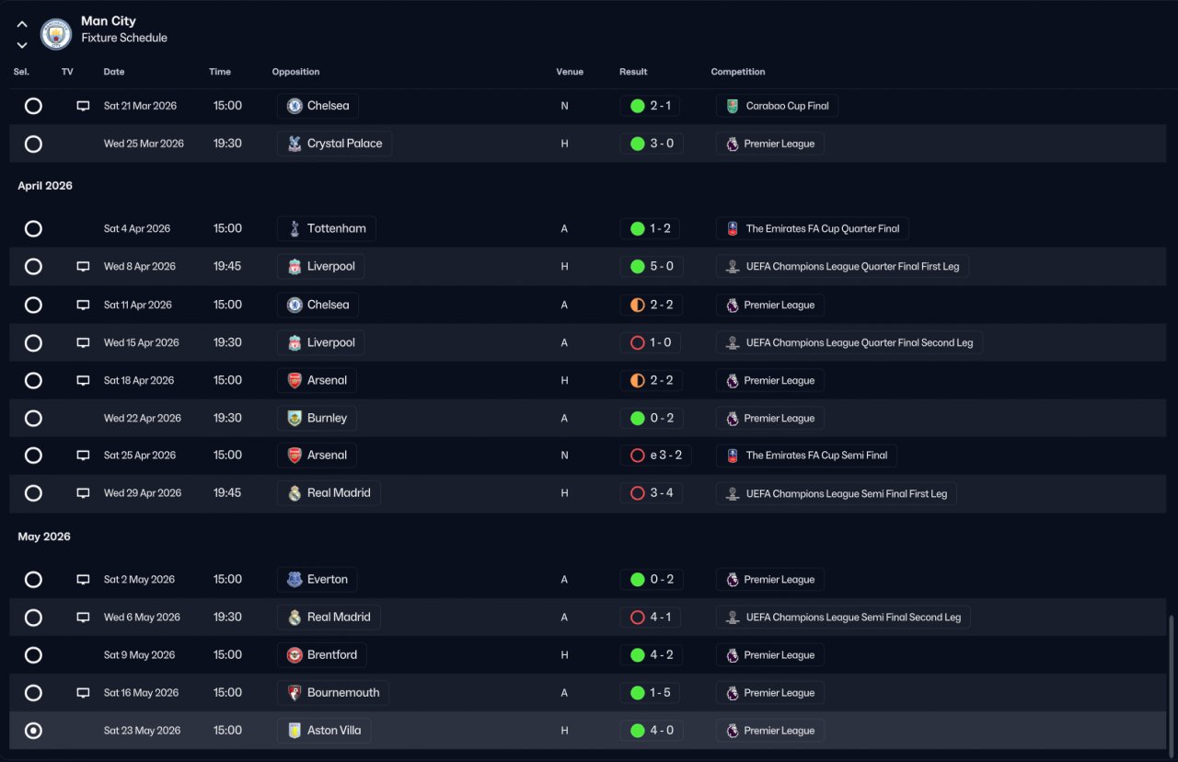
Task: Open the 3 - 4 result against Real Madrid
Action: click(x=651, y=493)
